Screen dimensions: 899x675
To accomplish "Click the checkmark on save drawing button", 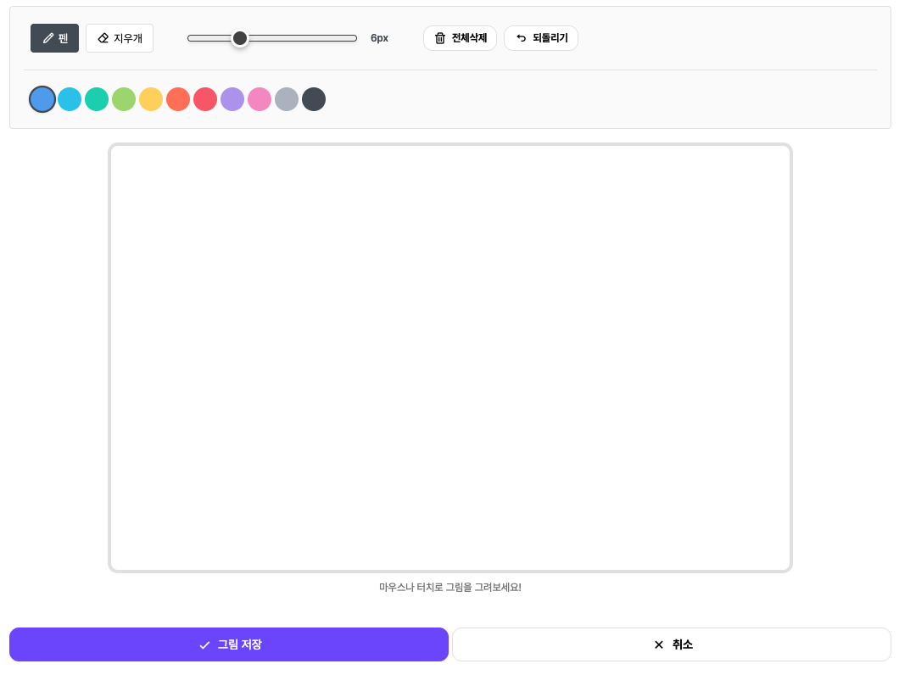I will 204,645.
